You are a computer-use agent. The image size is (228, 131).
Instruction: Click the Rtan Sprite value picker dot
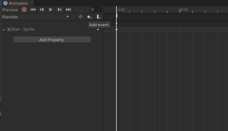[x=98, y=30]
